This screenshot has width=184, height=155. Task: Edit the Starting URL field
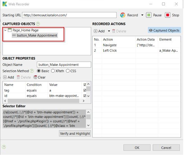[x=69, y=15]
